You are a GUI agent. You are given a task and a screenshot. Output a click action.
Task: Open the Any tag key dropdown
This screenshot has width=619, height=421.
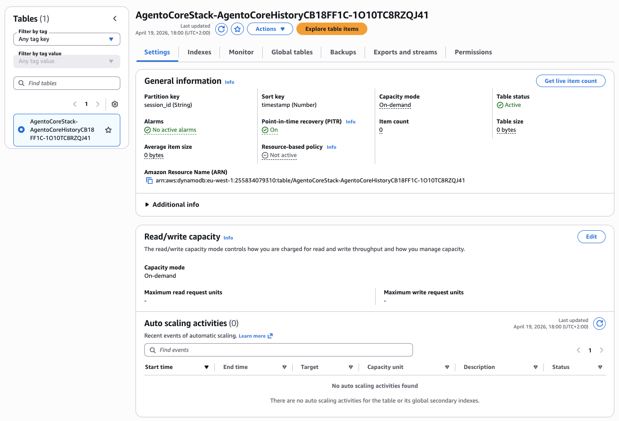coord(67,39)
